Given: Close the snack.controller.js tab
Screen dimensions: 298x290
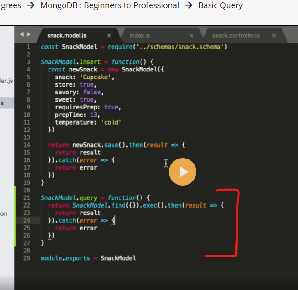Looking at the screenshot, I should pyautogui.click(x=274, y=35).
